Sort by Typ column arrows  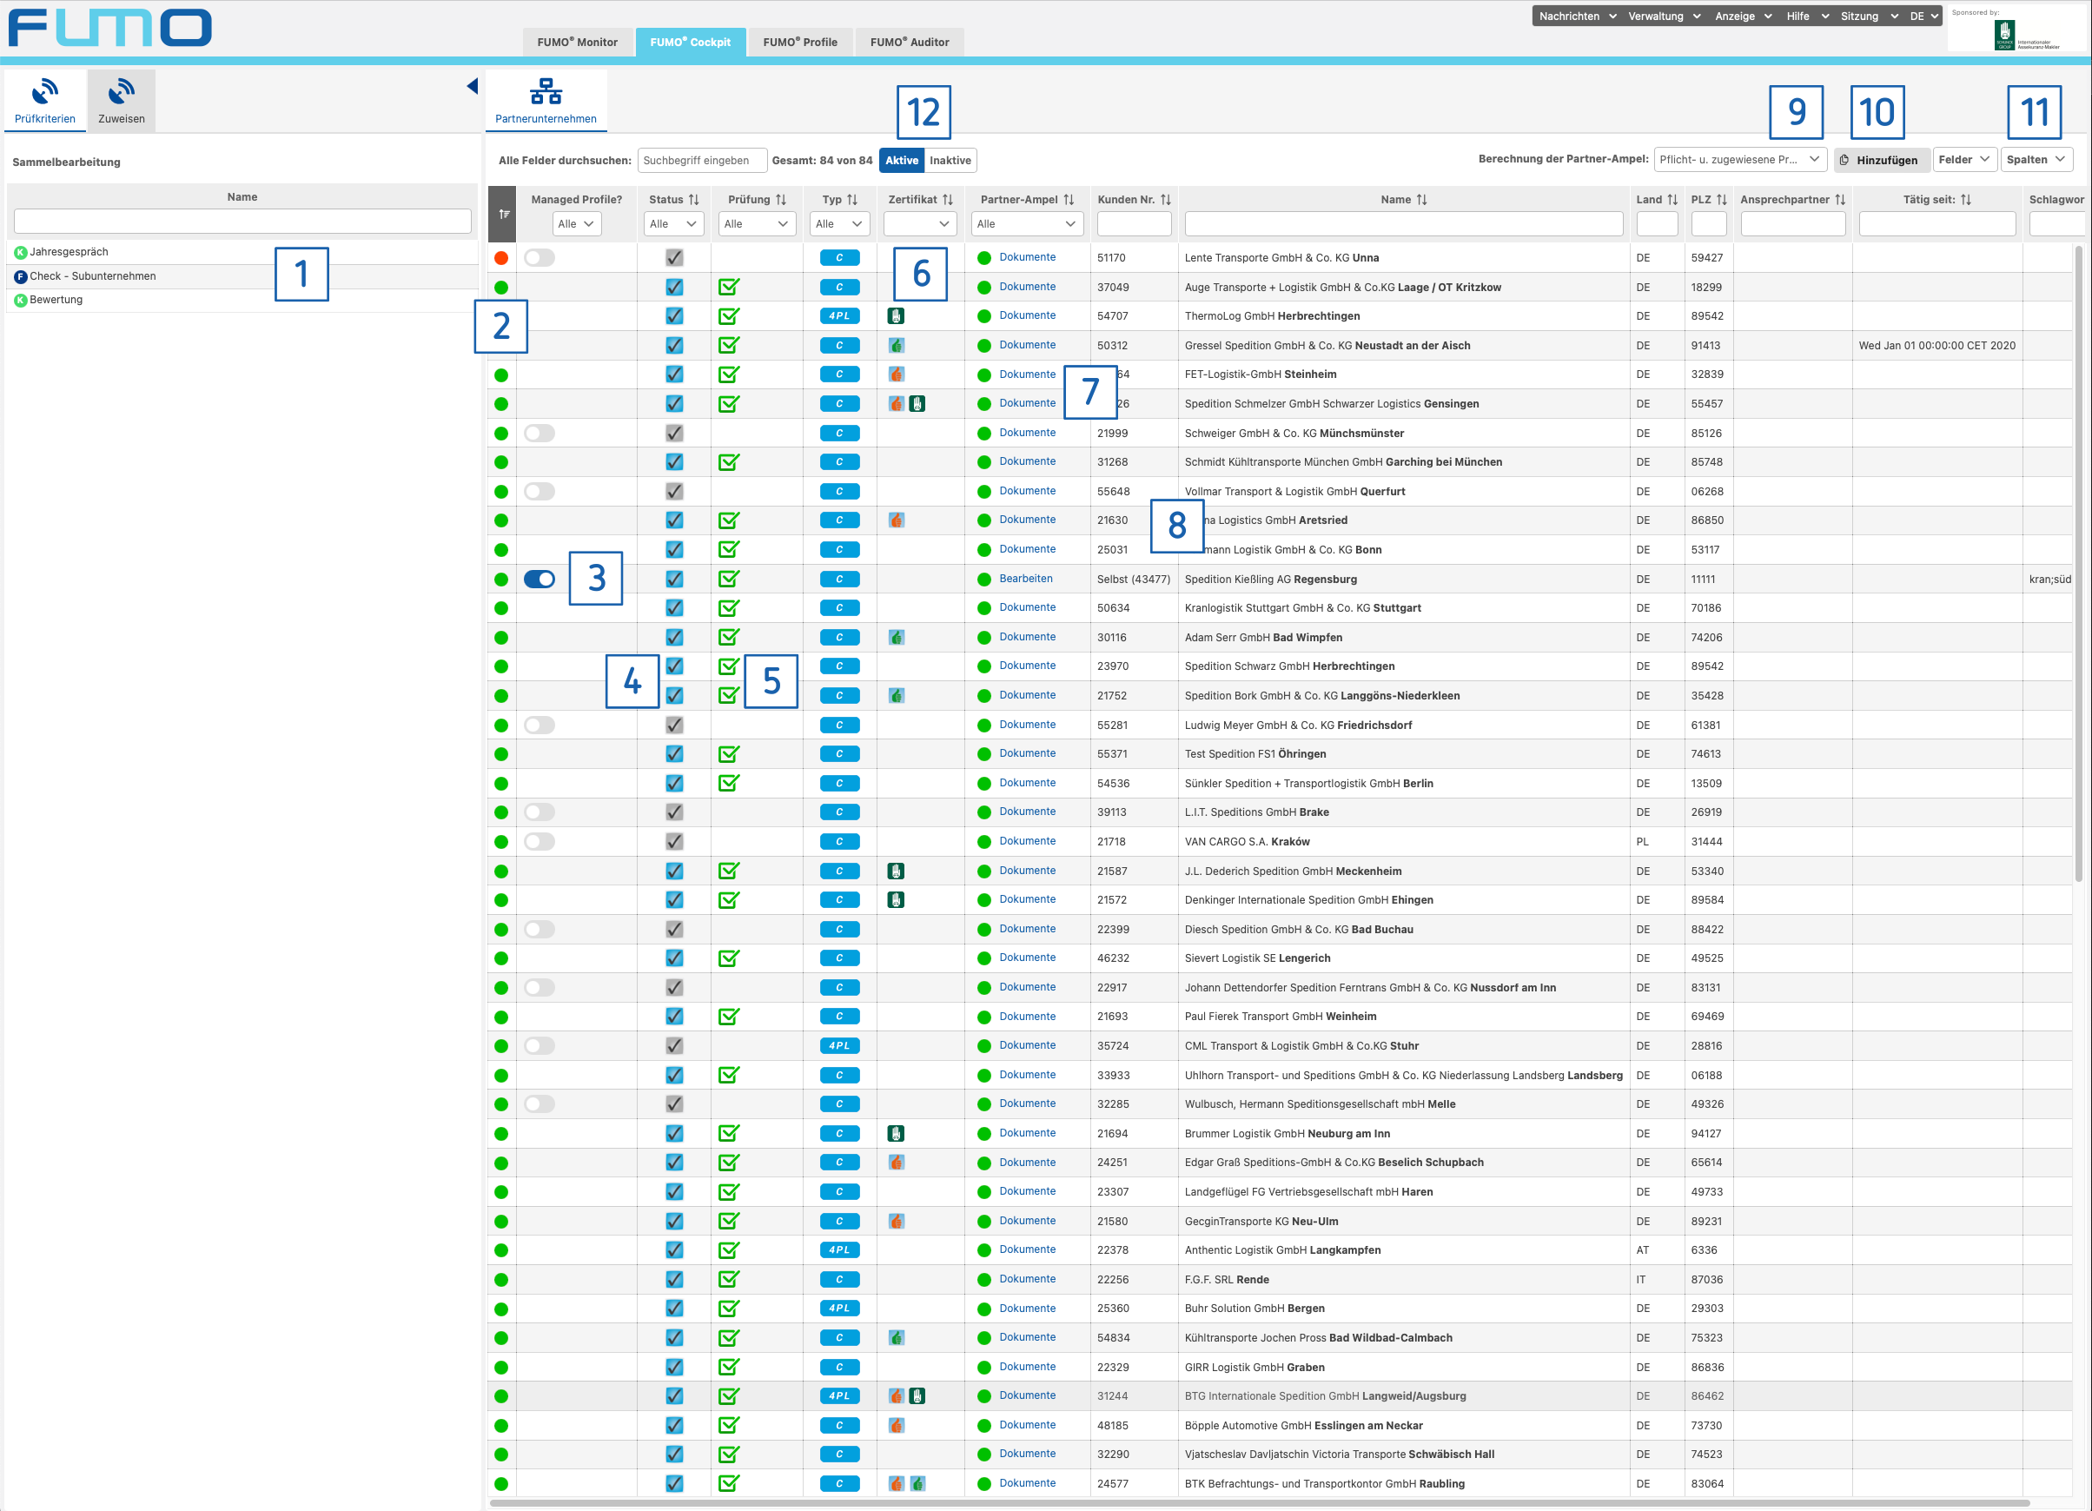coord(851,199)
